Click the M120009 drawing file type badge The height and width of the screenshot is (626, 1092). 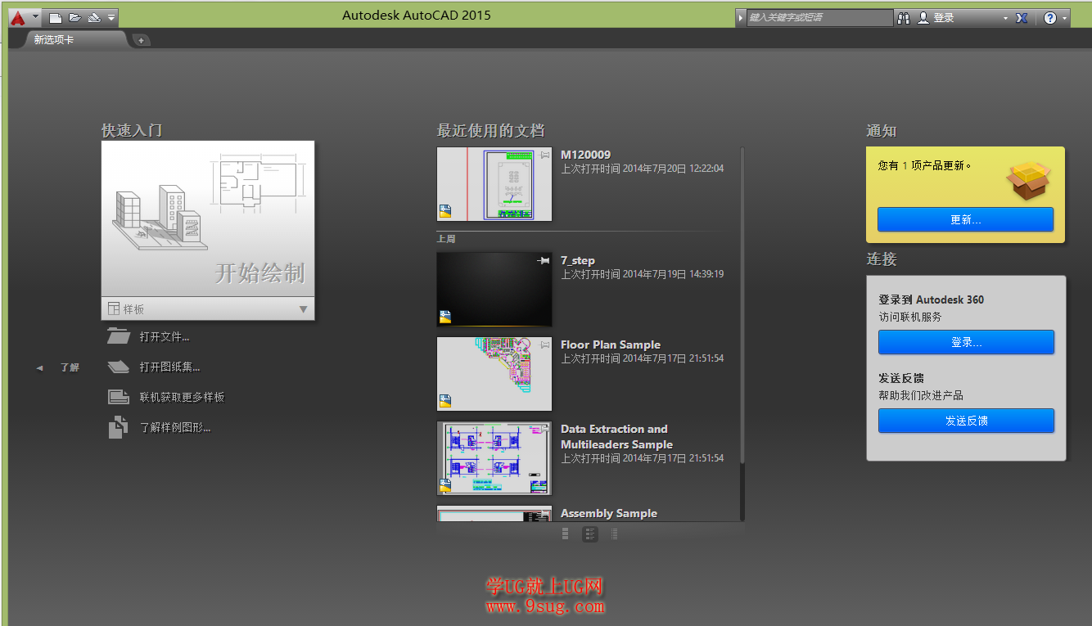445,211
